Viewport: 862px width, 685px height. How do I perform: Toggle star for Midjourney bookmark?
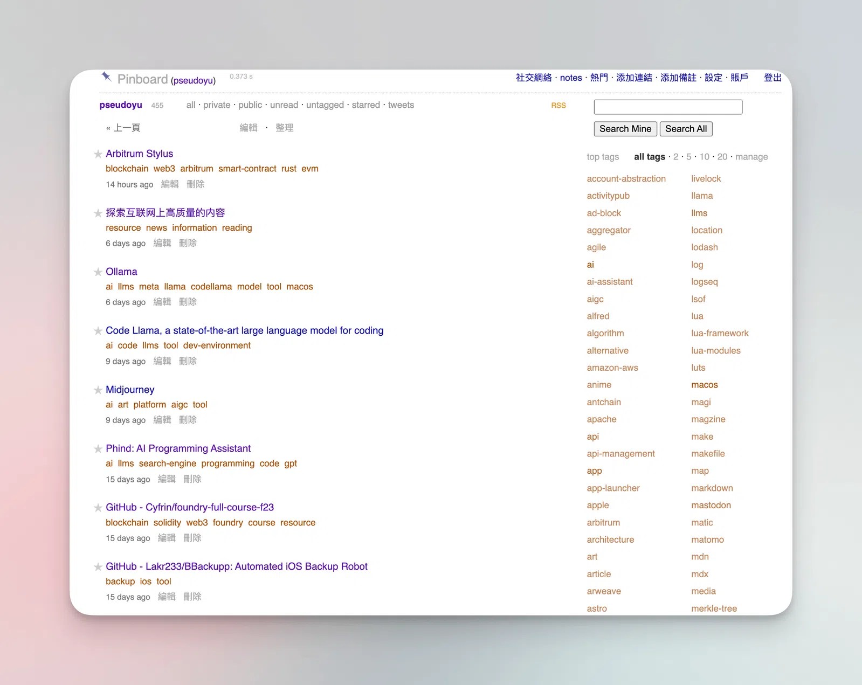pyautogui.click(x=98, y=390)
